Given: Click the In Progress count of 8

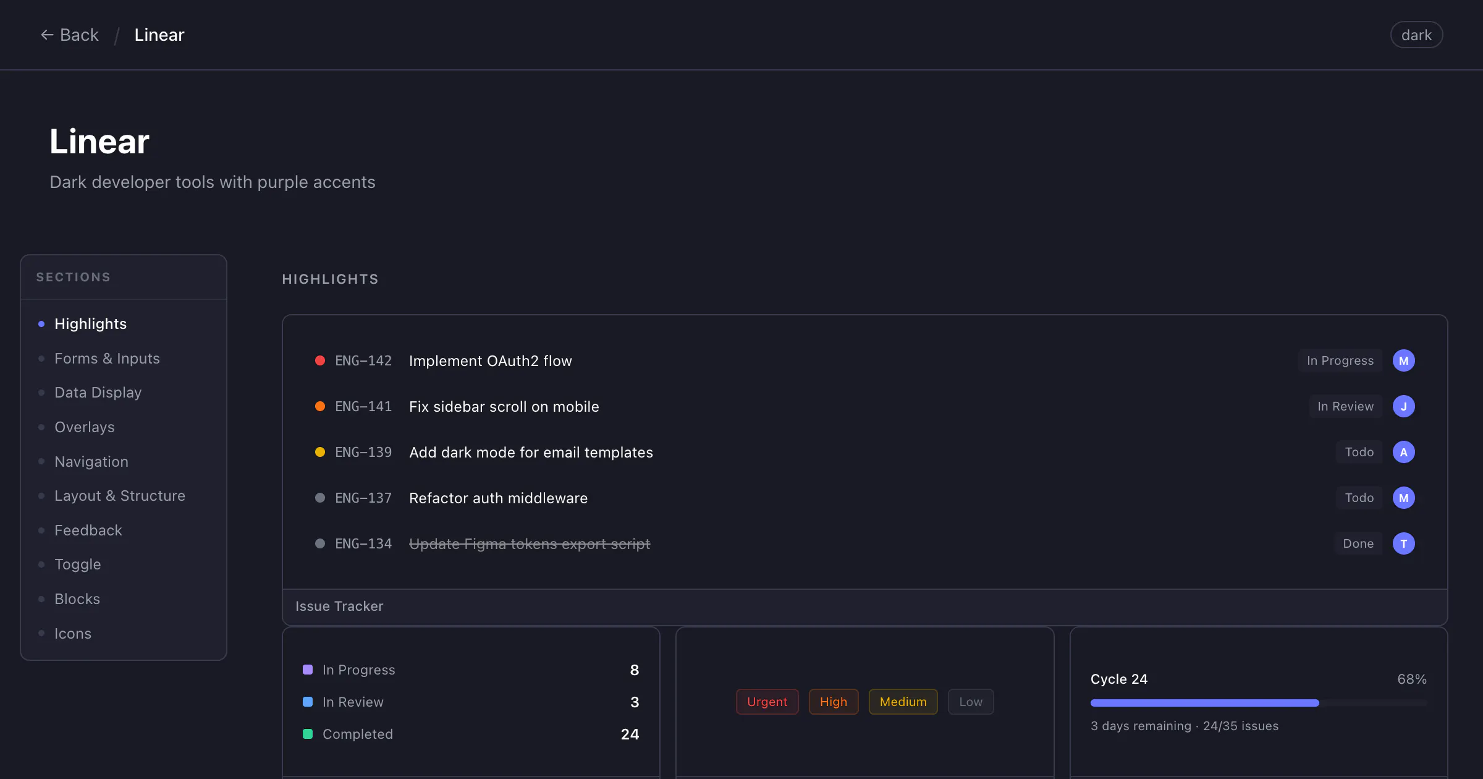Looking at the screenshot, I should tap(634, 670).
